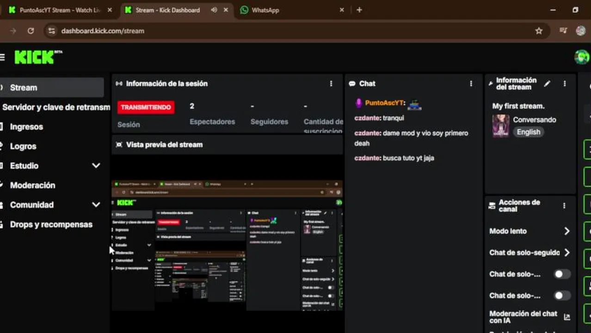This screenshot has width=591, height=333.
Task: Open Acciones de canal three-dot menu
Action: (564, 206)
